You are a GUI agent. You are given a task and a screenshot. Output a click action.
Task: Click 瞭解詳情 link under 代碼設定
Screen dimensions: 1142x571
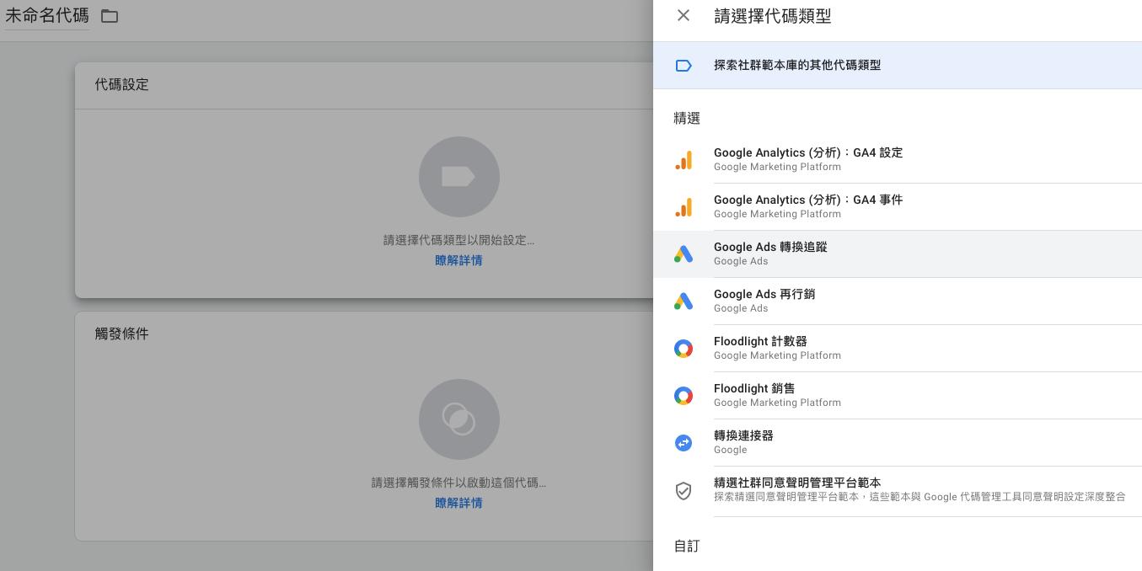click(459, 260)
